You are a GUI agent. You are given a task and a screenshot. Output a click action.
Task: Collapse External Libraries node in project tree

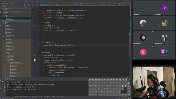[2, 37]
